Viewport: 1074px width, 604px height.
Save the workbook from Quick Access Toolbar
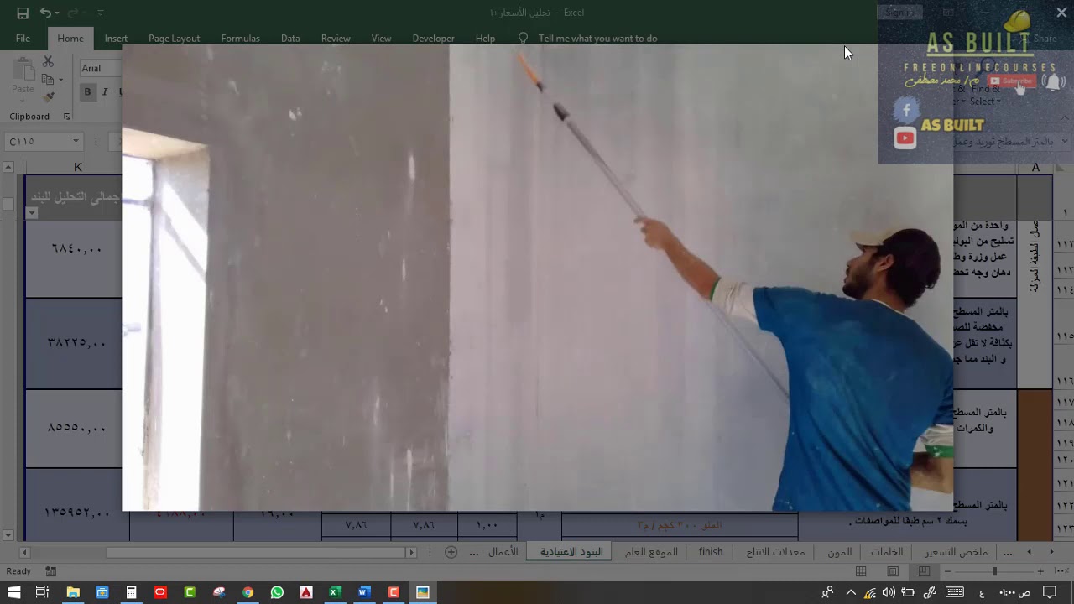23,13
